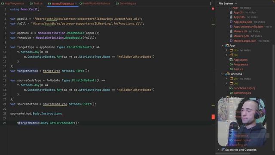Click the App.deps.json braces icon
Viewport: 275px width, 155px height.
tap(231, 22)
